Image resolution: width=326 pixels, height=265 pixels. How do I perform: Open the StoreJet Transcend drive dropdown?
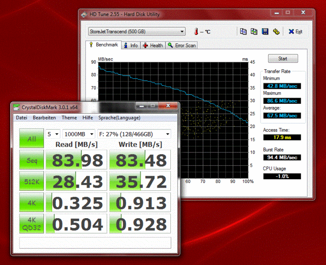pos(137,31)
